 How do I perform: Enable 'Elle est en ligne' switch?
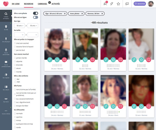point(36,17)
